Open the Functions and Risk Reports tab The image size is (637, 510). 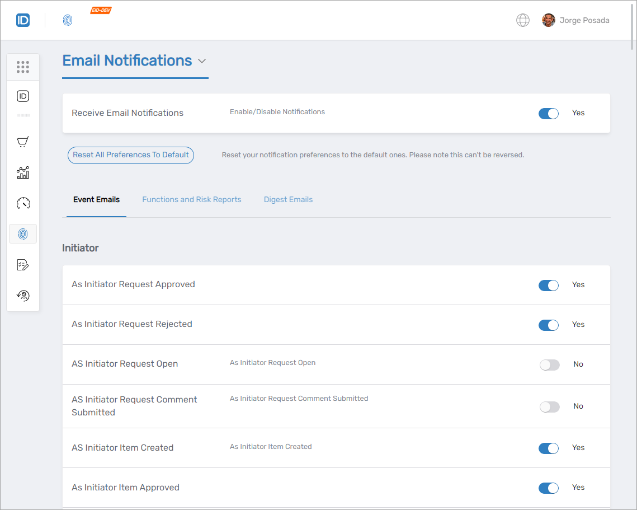(x=192, y=199)
